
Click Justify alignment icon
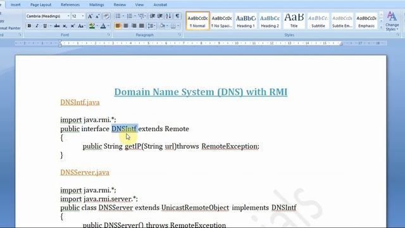click(142, 26)
